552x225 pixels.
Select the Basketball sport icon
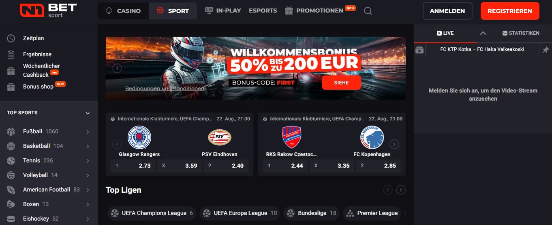[11, 146]
